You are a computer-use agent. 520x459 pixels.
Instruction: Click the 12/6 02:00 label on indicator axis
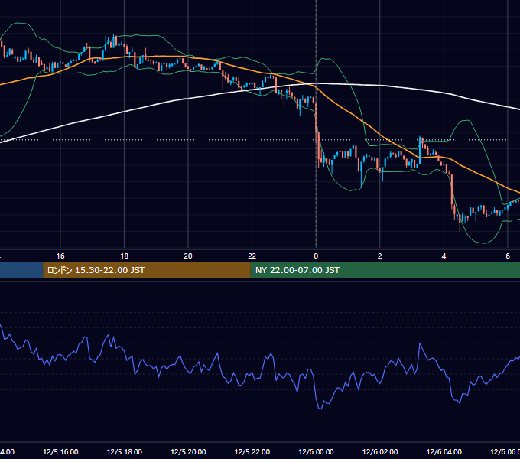tap(380, 451)
